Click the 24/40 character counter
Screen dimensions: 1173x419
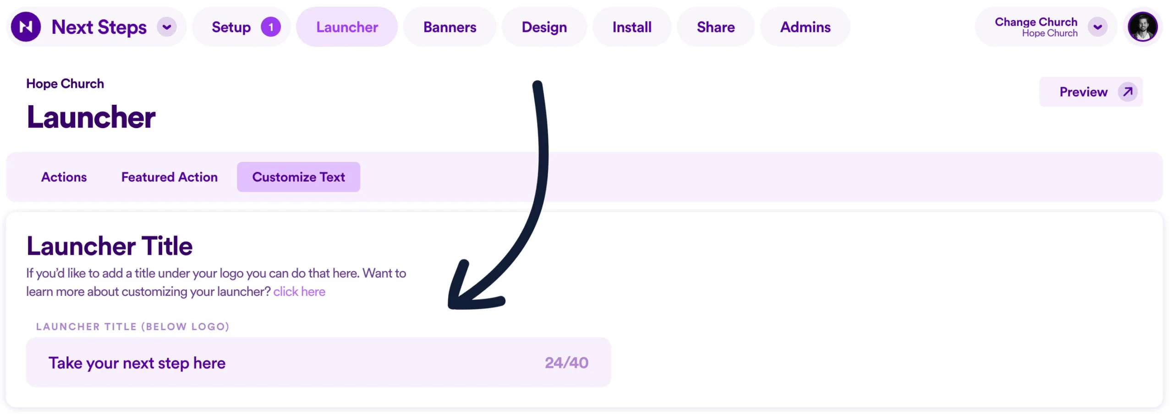[566, 362]
